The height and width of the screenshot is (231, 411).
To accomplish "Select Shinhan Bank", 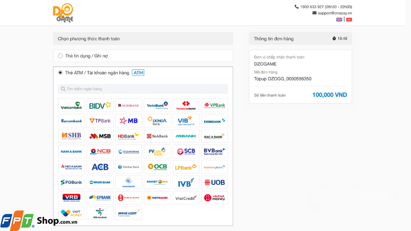I will [x=128, y=167].
